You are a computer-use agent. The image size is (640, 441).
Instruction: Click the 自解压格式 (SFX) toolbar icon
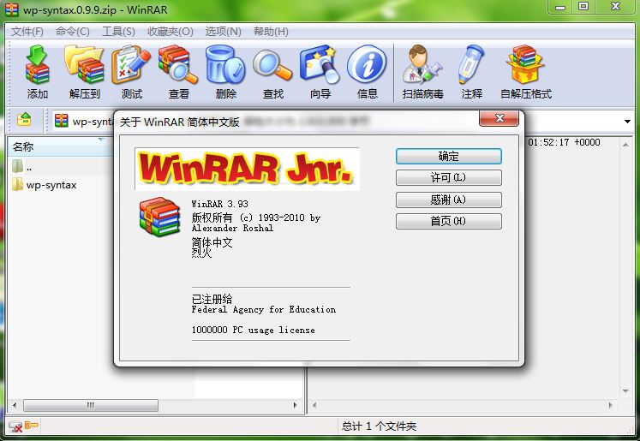point(525,67)
